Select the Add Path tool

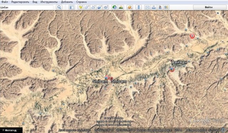93,7
